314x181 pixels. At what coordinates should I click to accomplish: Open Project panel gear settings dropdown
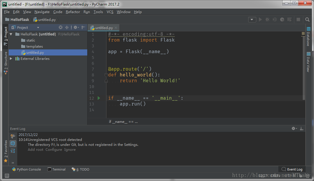pos(76,27)
